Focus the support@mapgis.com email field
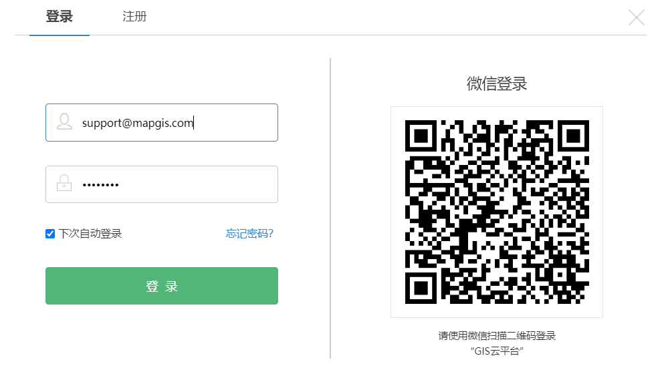This screenshot has width=660, height=382. pyautogui.click(x=162, y=122)
